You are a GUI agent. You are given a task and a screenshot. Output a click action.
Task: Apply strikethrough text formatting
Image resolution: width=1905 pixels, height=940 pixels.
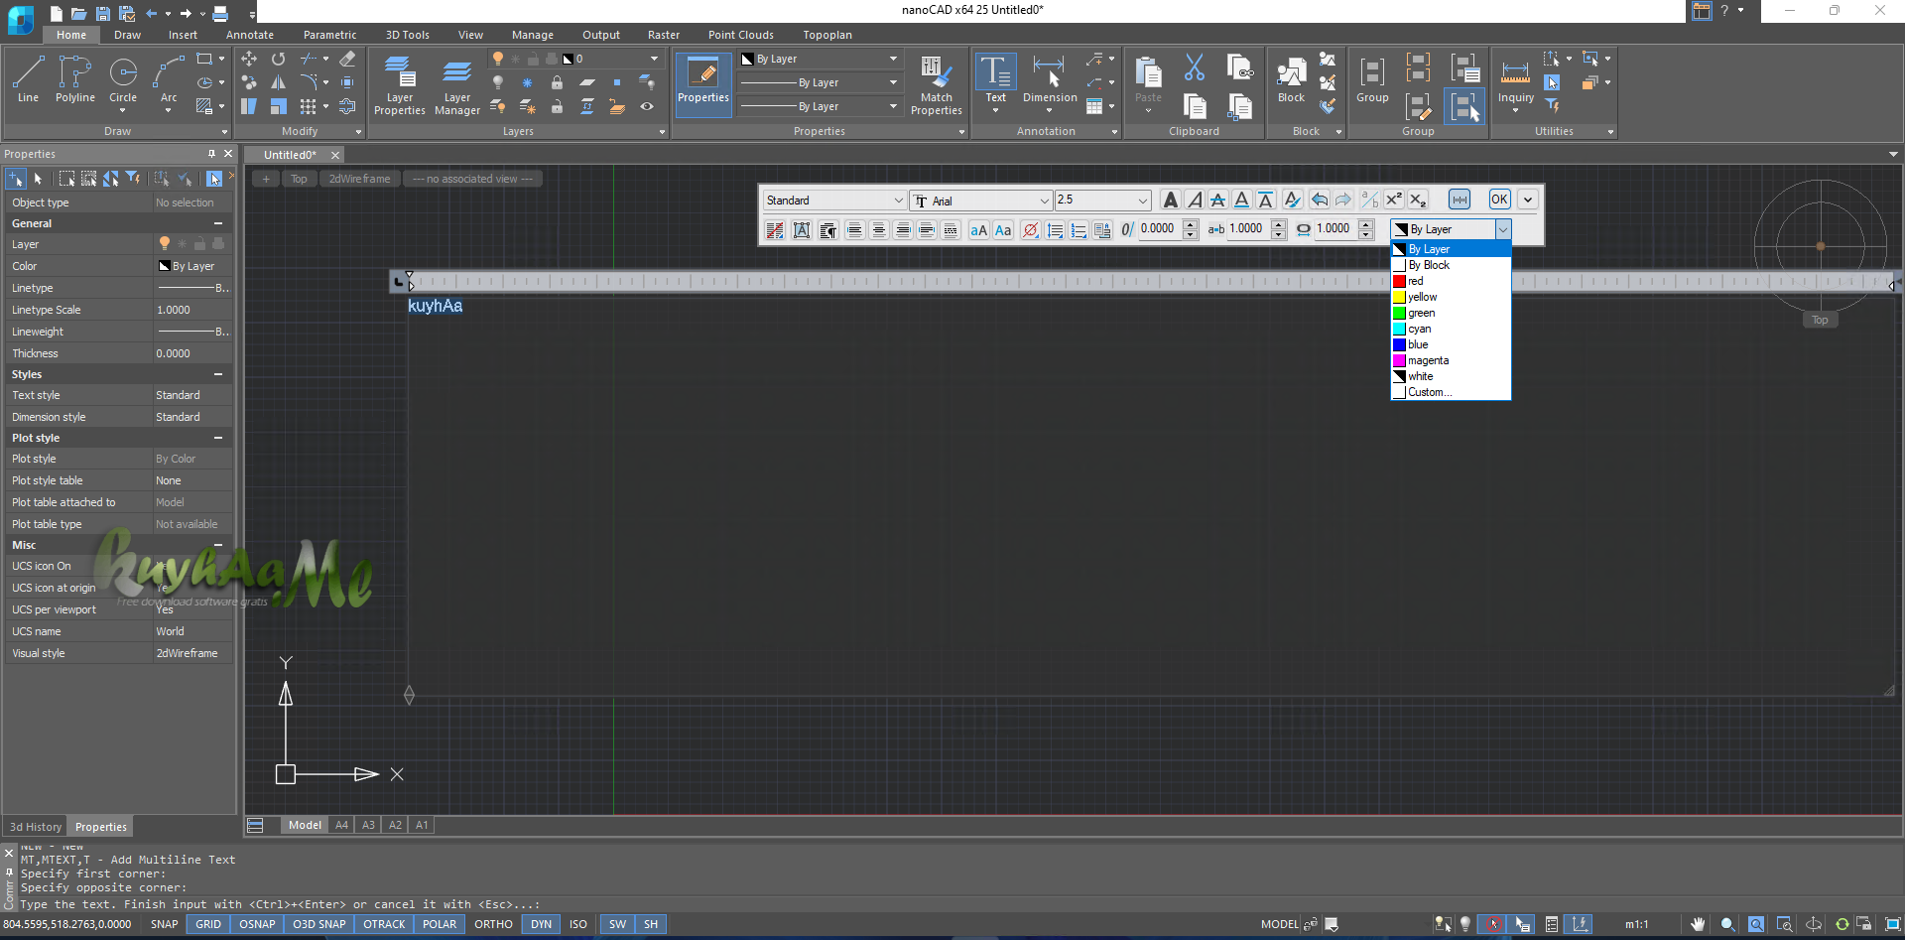tap(1218, 200)
